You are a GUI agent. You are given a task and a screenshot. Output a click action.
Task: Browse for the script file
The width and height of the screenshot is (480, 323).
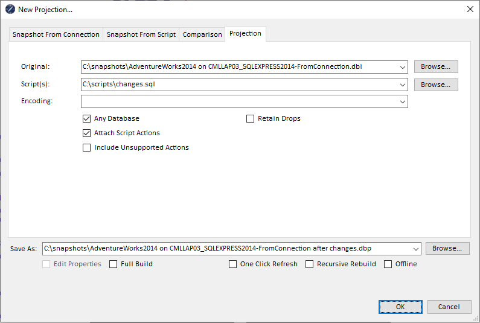point(436,85)
